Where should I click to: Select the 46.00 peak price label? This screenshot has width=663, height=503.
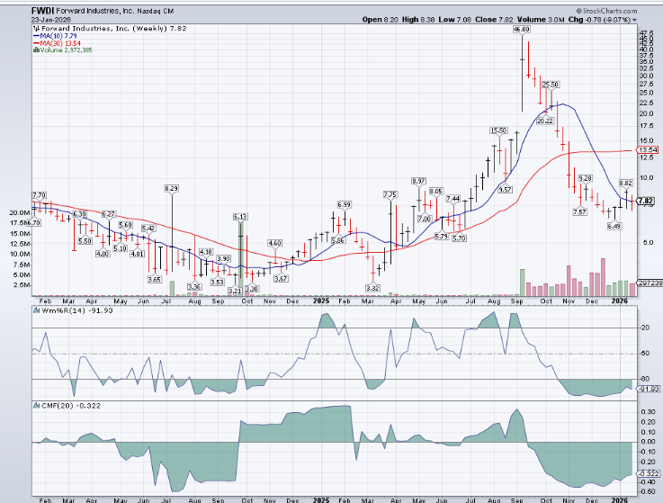pyautogui.click(x=521, y=30)
